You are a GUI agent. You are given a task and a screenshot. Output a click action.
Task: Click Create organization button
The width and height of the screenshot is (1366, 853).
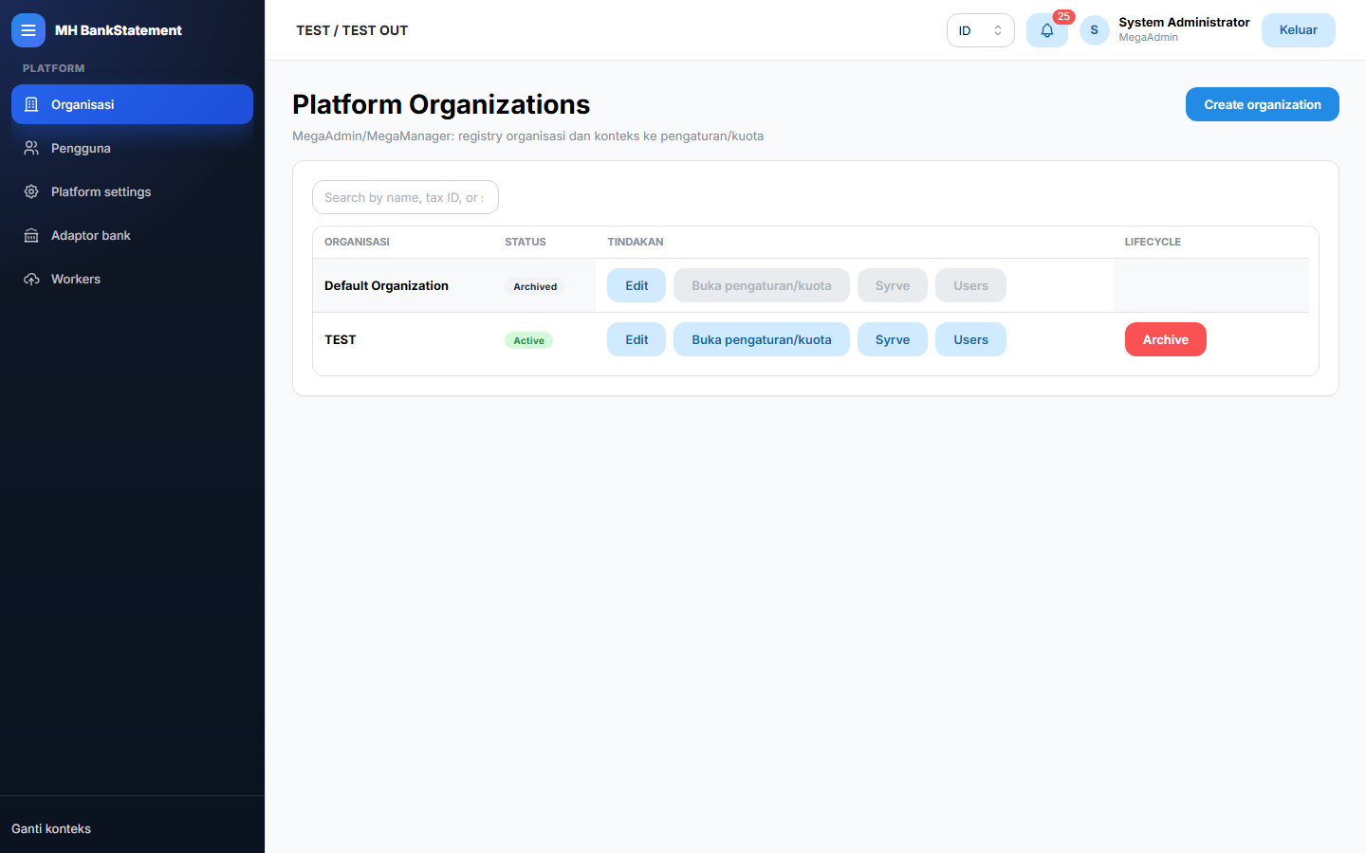[x=1262, y=104]
